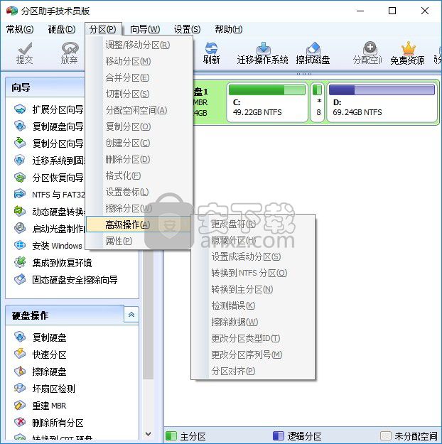Choose 创建分区(C) menu entry
Image resolution: width=442 pixels, height=444 pixels.
click(139, 143)
